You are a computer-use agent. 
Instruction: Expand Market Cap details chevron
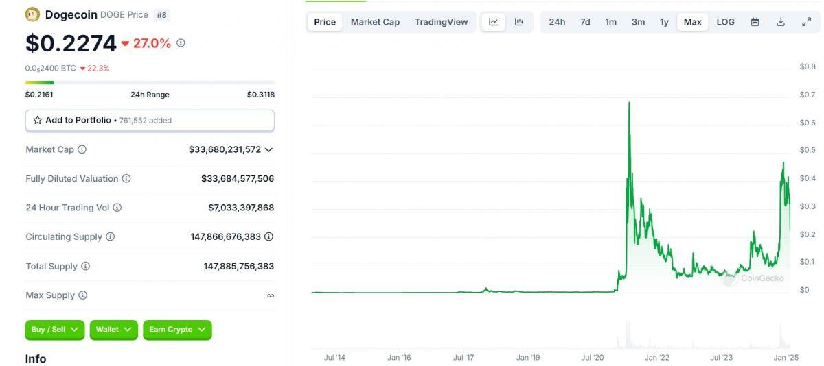click(x=268, y=149)
